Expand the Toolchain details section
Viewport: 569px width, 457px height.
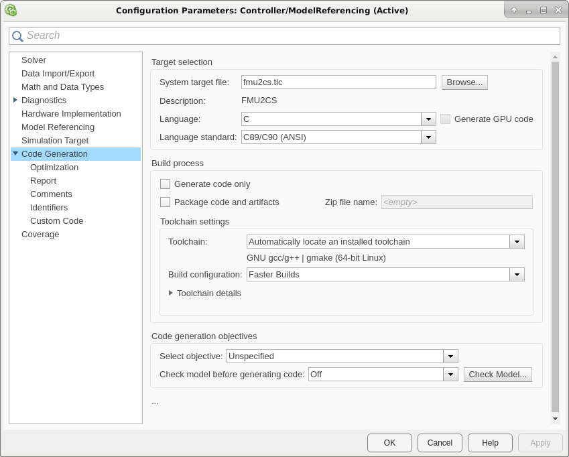(171, 293)
